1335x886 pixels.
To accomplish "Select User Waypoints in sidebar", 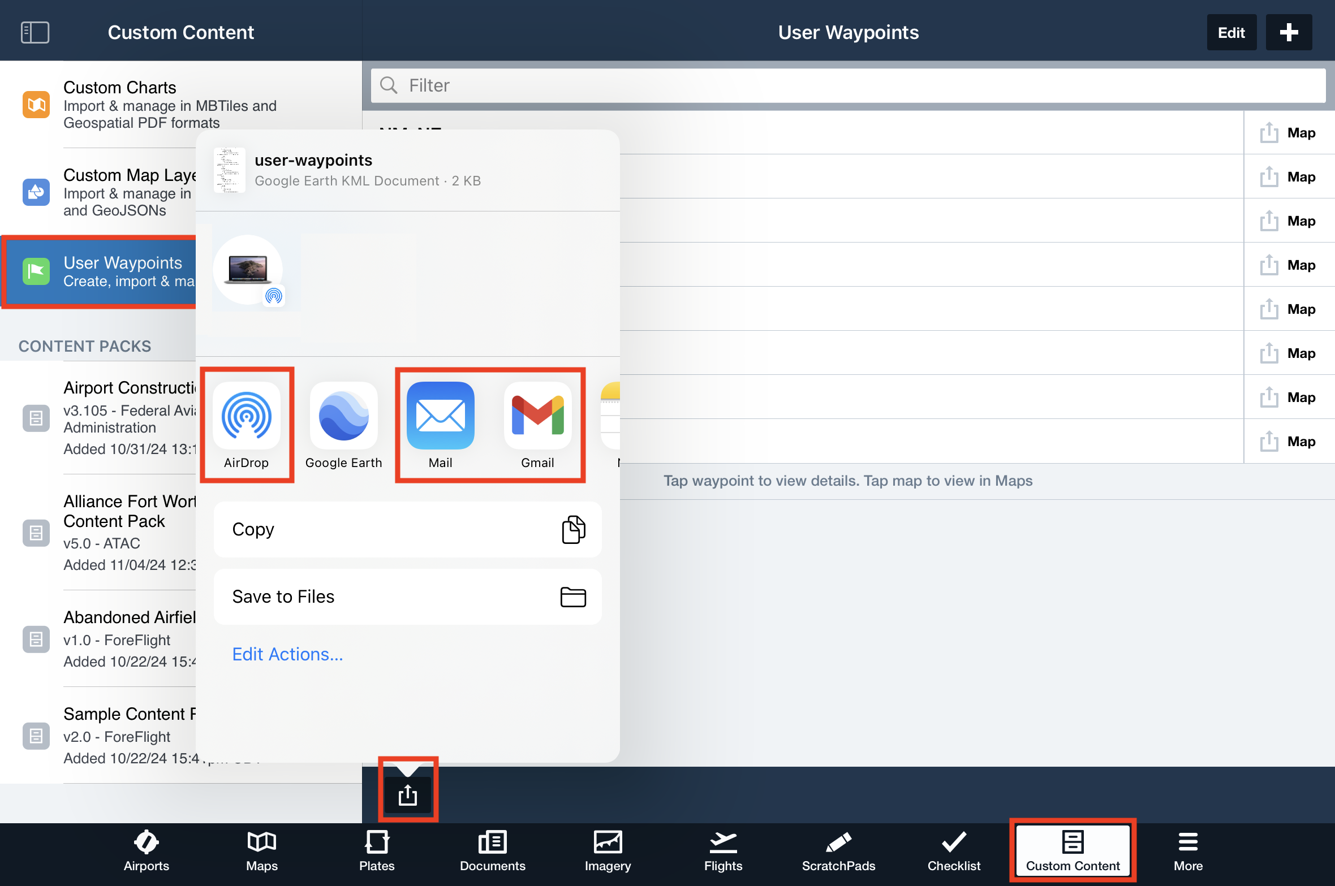I will point(99,271).
